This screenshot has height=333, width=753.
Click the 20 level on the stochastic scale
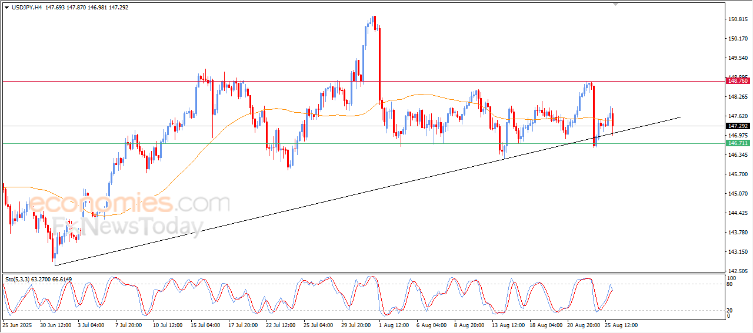(731, 310)
